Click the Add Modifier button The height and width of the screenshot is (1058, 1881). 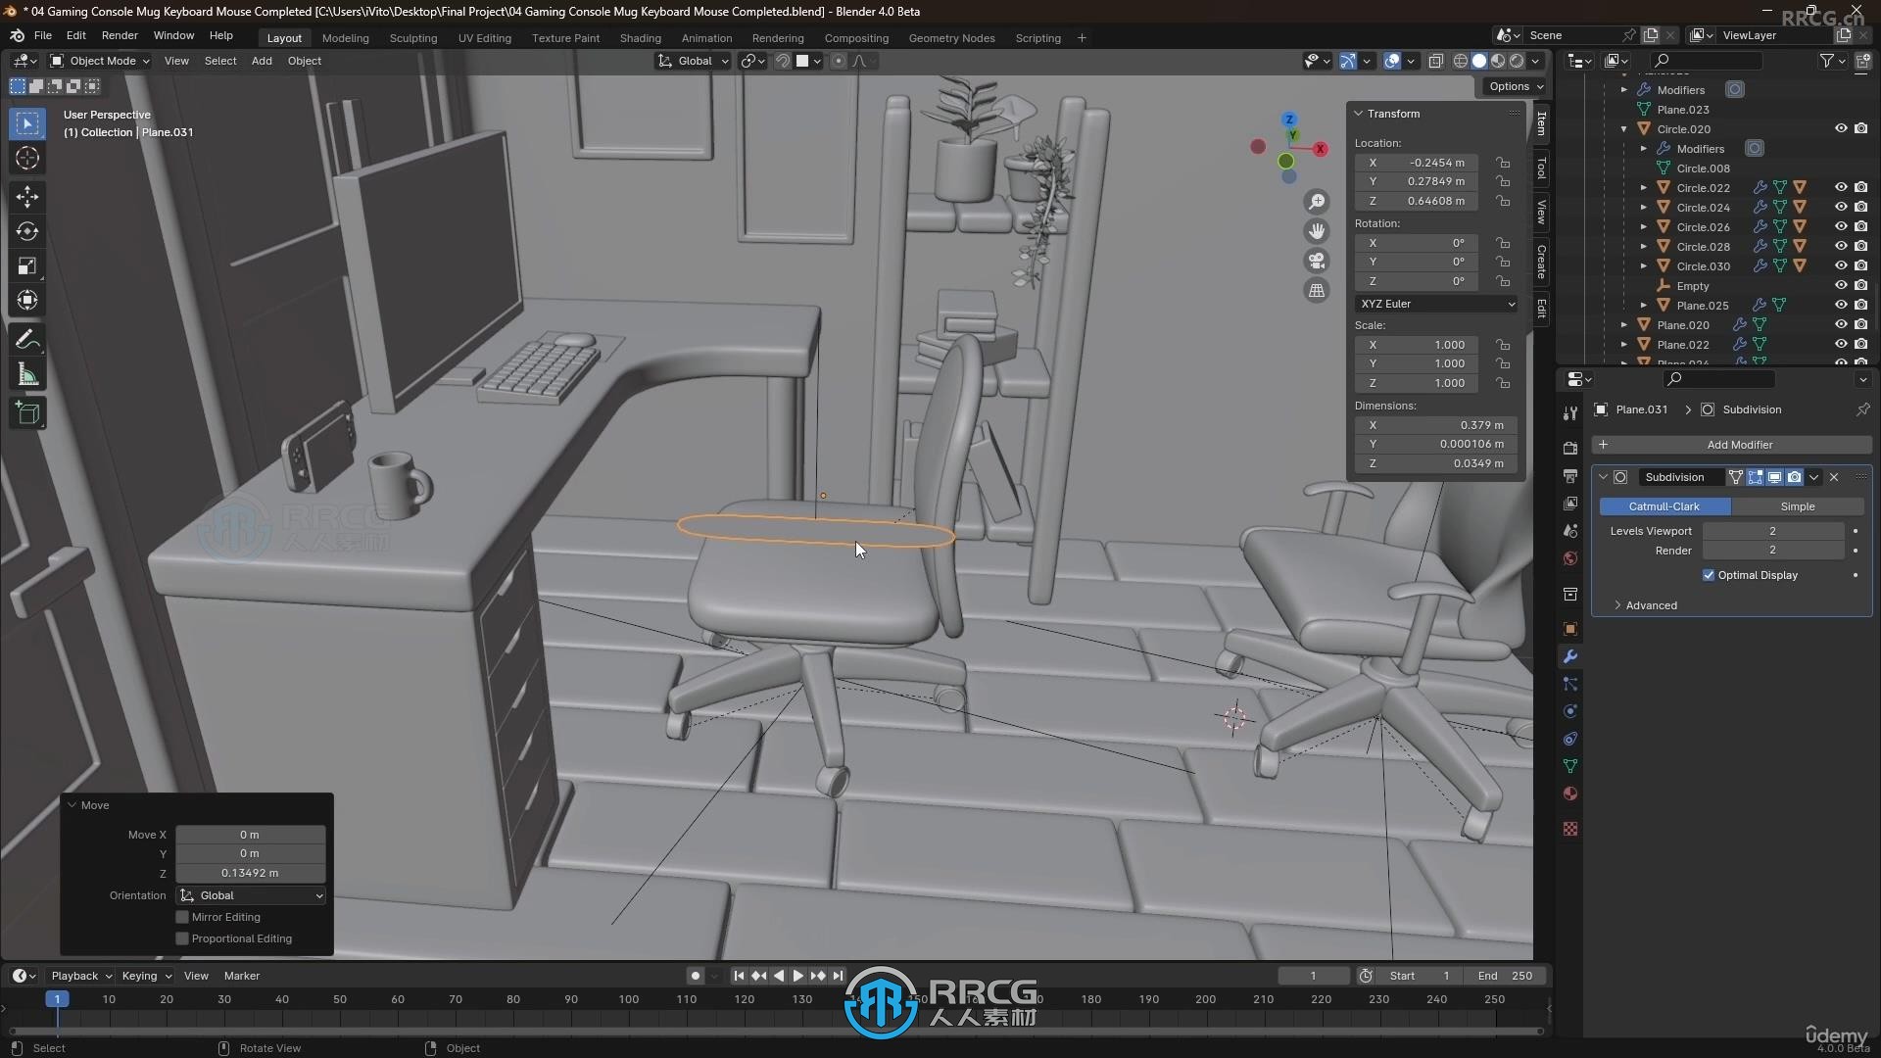click(1731, 445)
